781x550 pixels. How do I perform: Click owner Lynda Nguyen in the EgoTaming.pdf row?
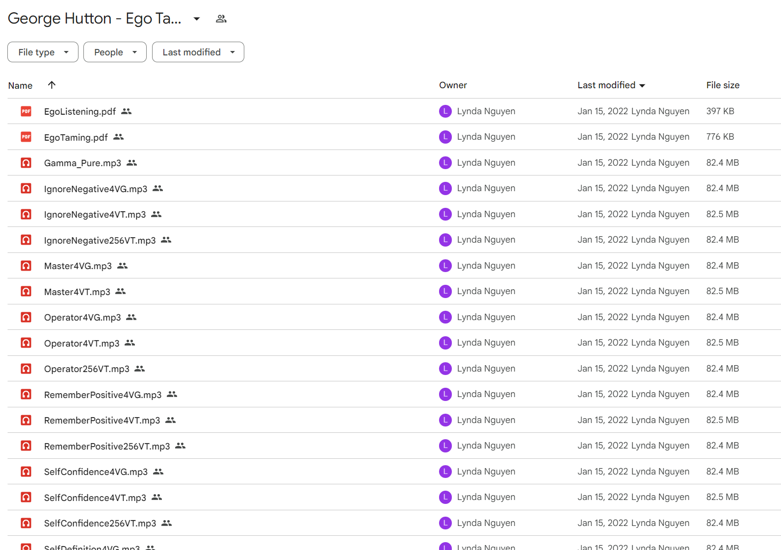pyautogui.click(x=486, y=137)
